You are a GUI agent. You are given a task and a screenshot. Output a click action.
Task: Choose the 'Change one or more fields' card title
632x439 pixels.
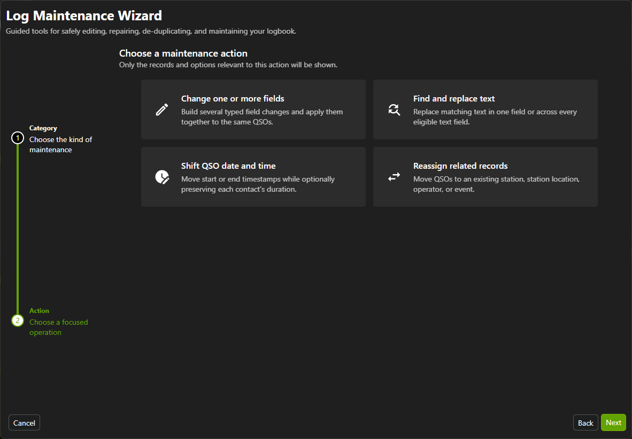[x=233, y=99]
